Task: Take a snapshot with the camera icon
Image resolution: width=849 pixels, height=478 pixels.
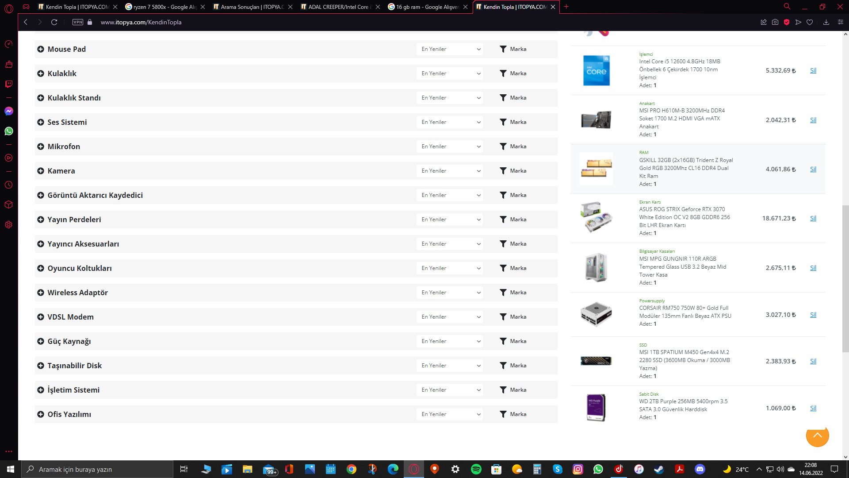Action: 775,22
